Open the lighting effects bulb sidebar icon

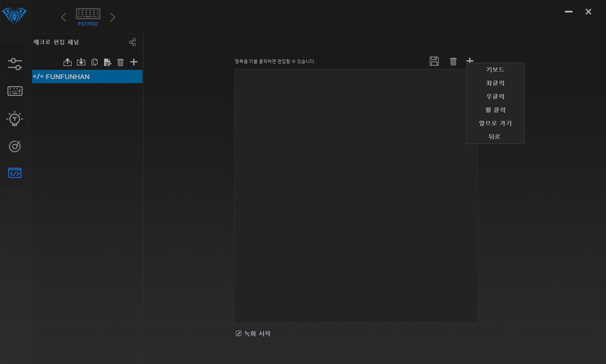pyautogui.click(x=15, y=119)
